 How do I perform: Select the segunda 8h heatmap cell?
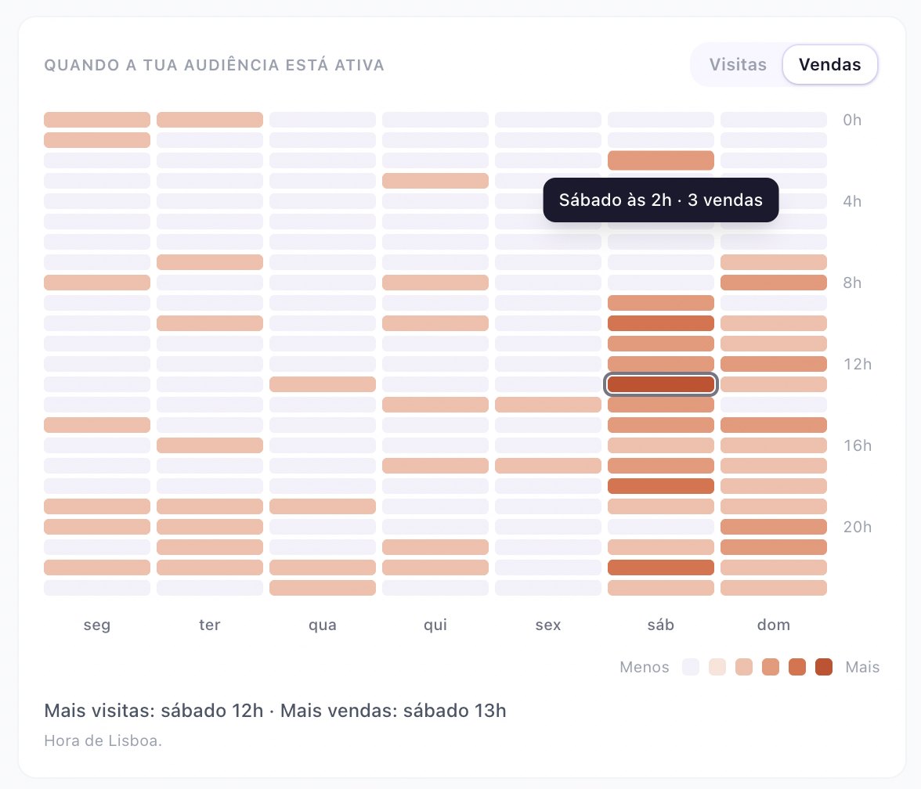[x=97, y=283]
